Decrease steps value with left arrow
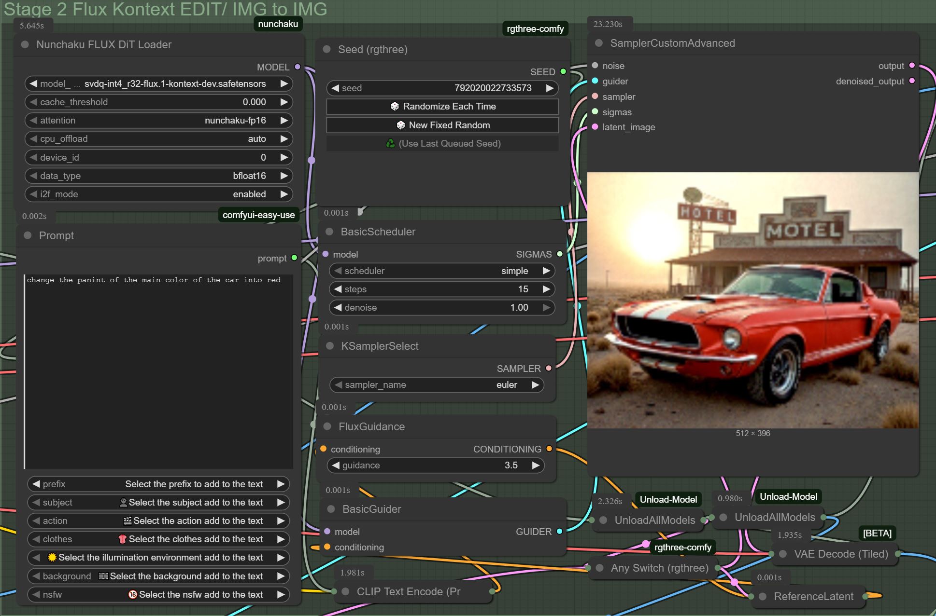The height and width of the screenshot is (616, 936). [x=338, y=289]
